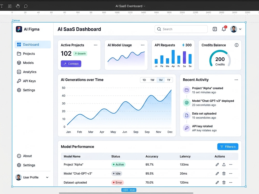The width and height of the screenshot is (259, 194).
Task: Click the Data set uploaded file icon
Action: coord(187,115)
